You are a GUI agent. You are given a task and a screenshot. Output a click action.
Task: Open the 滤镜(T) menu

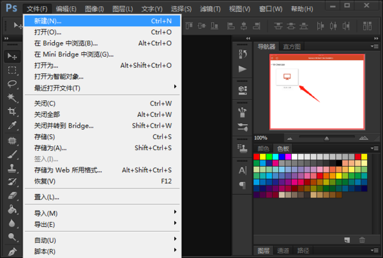pyautogui.click(x=210, y=9)
